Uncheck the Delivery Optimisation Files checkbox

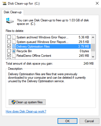(9, 46)
